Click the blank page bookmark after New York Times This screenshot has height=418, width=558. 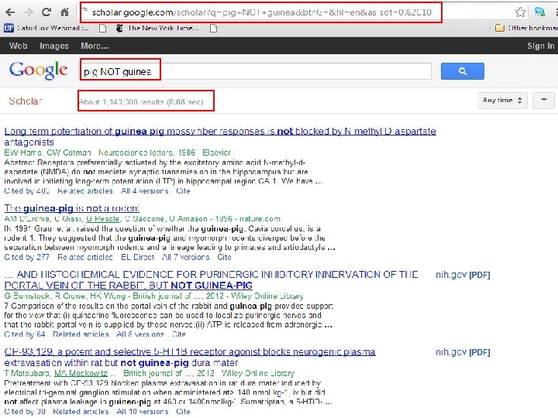[214, 28]
